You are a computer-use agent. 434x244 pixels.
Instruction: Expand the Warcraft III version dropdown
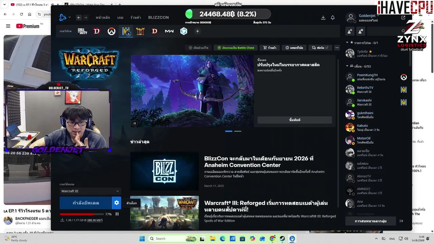pyautogui.click(x=90, y=191)
